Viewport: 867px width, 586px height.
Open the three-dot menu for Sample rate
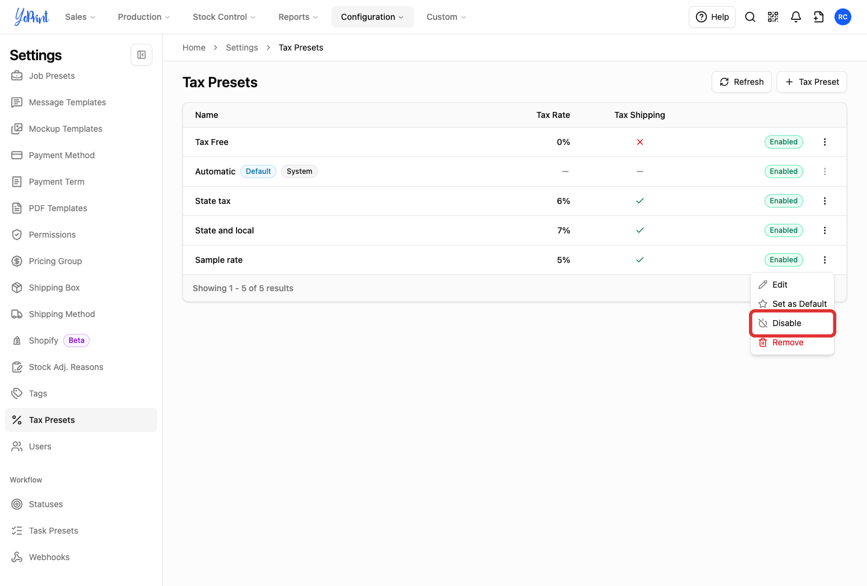tap(825, 260)
